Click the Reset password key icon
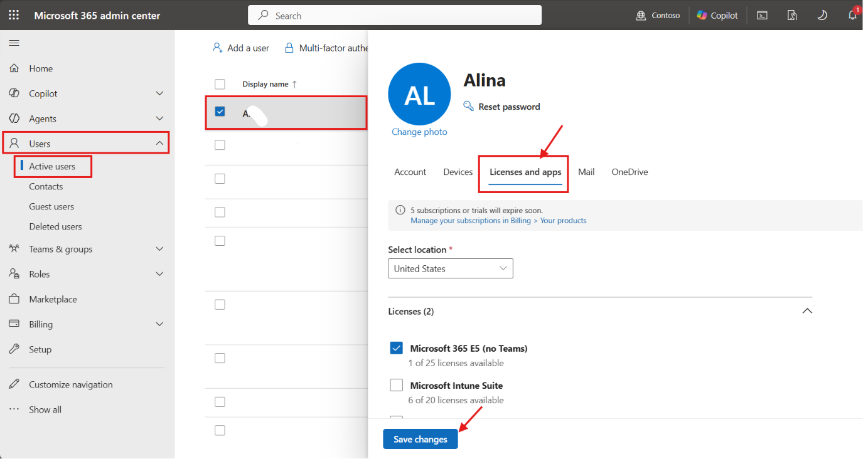The image size is (863, 459). pyautogui.click(x=468, y=106)
